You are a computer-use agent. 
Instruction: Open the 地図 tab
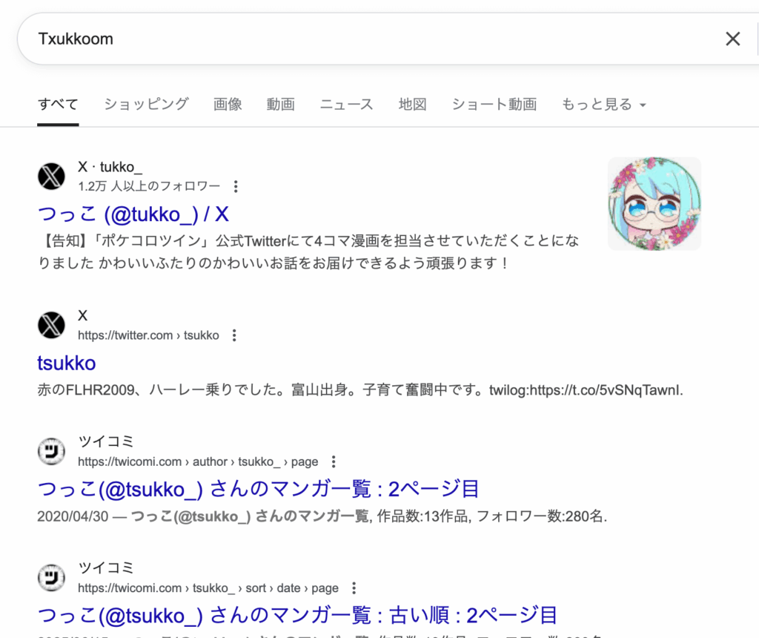click(x=412, y=104)
